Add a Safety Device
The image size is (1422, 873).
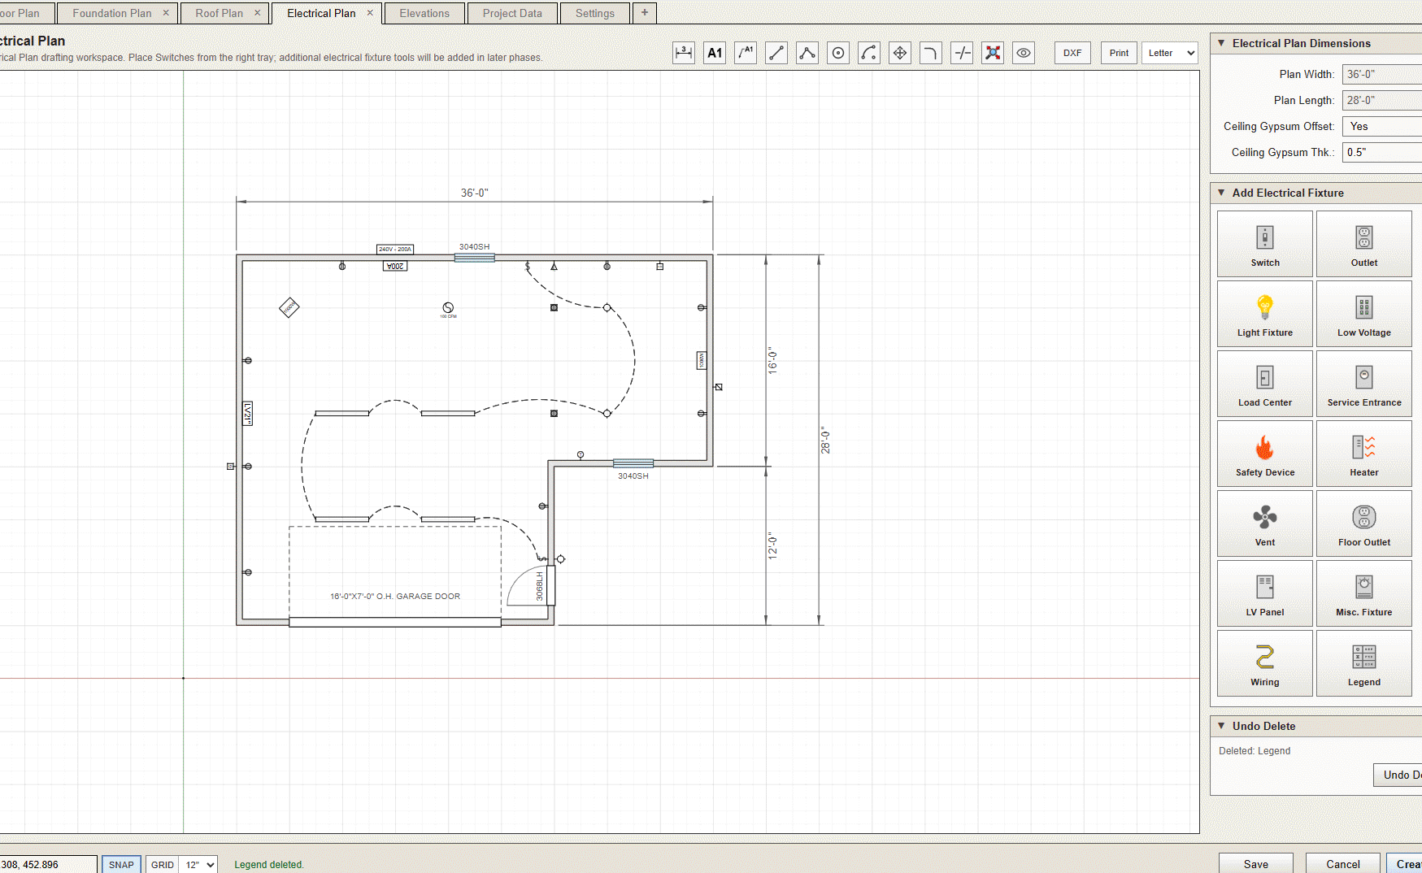tap(1265, 454)
